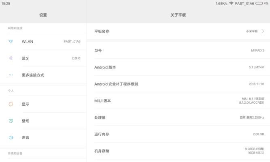Tap the 处理器 processor row
Screen dimensions: 270x162
click(x=178, y=117)
